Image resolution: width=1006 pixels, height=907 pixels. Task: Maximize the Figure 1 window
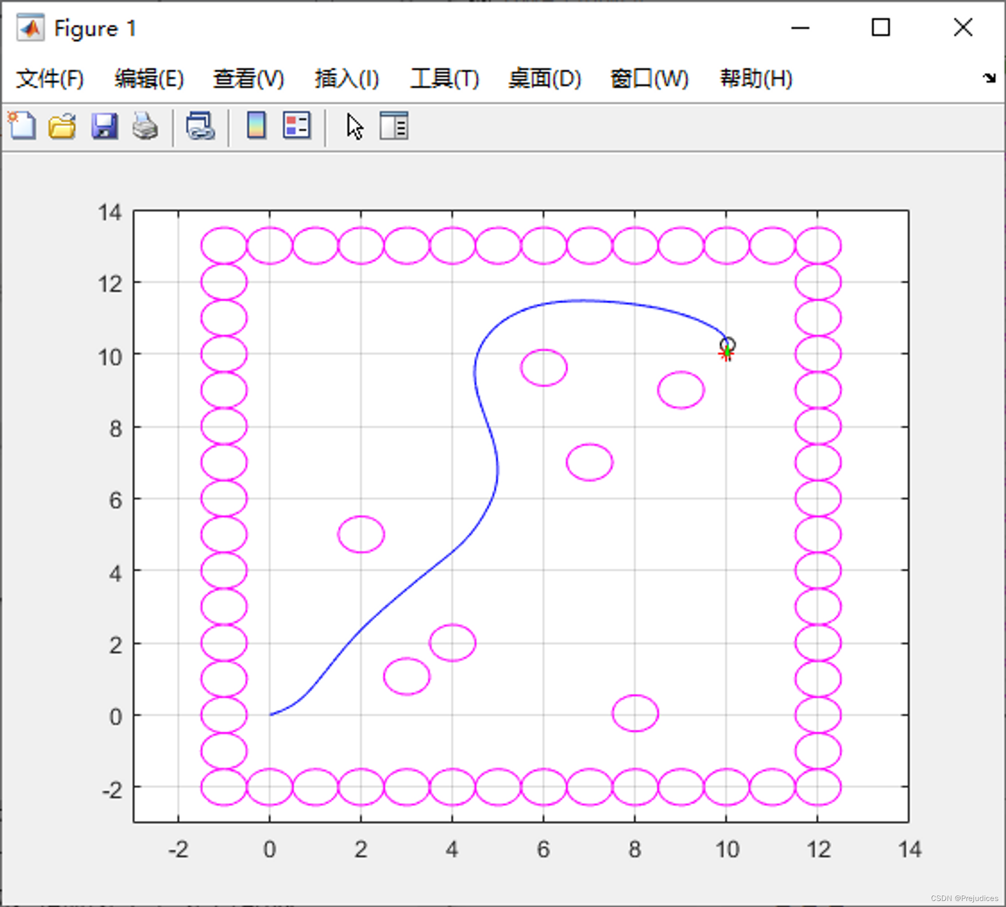[x=881, y=27]
